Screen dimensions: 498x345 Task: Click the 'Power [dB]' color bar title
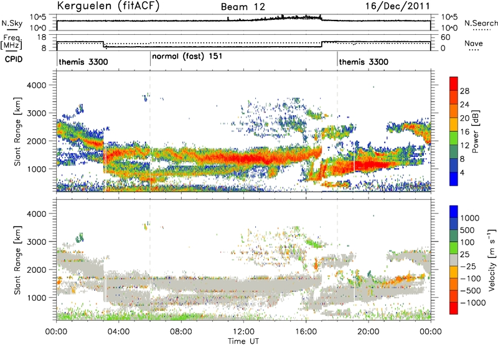(x=476, y=131)
